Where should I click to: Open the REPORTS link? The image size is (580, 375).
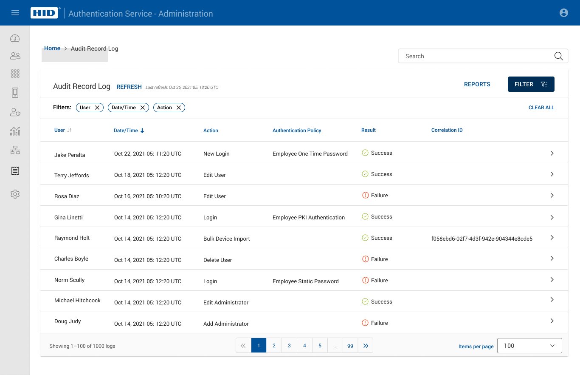click(477, 84)
